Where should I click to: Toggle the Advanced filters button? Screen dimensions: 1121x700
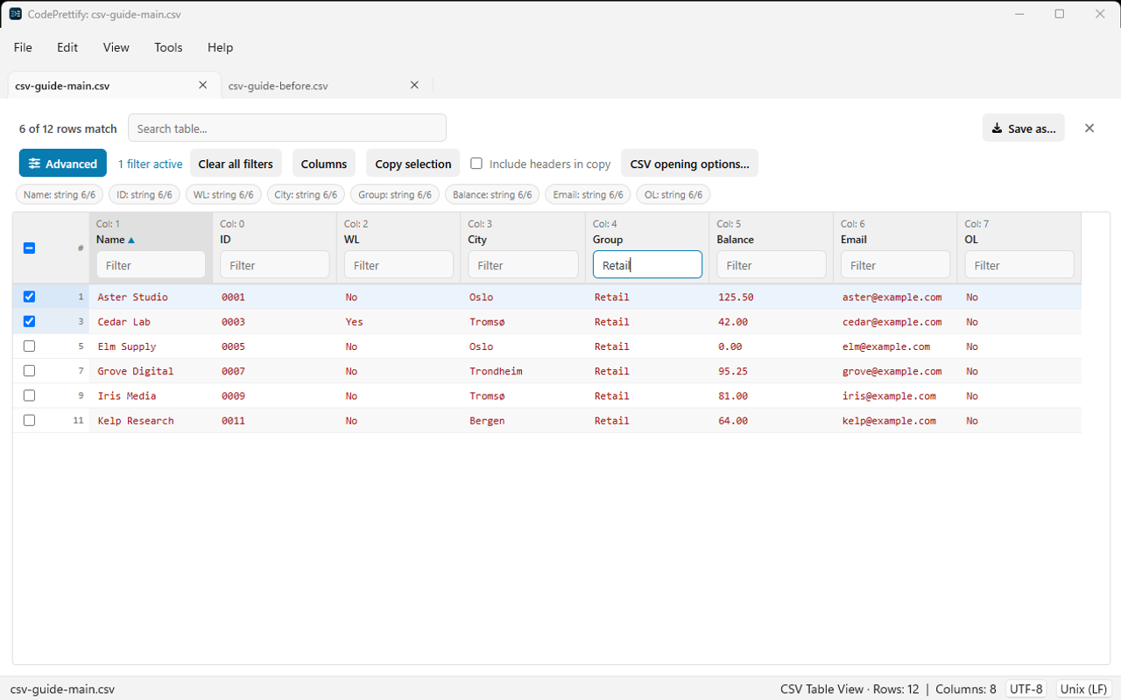(62, 164)
